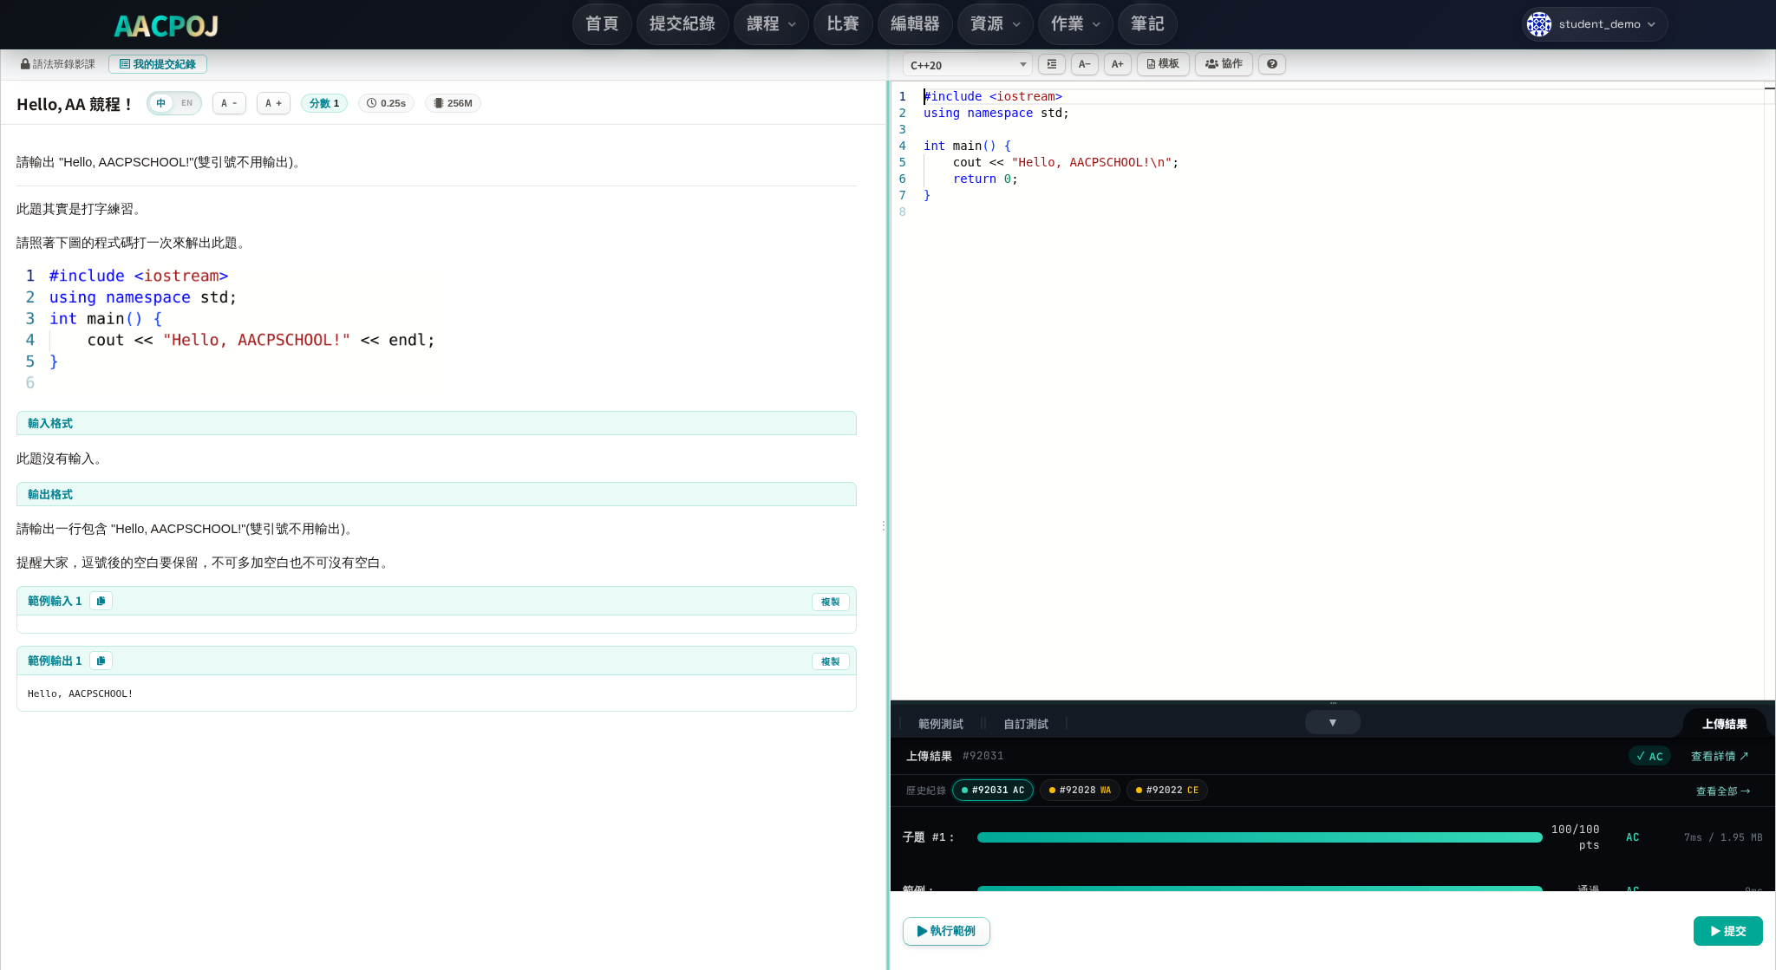Image resolution: width=1776 pixels, height=970 pixels.
Task: Open the 首頁 home menu item
Action: (x=602, y=23)
